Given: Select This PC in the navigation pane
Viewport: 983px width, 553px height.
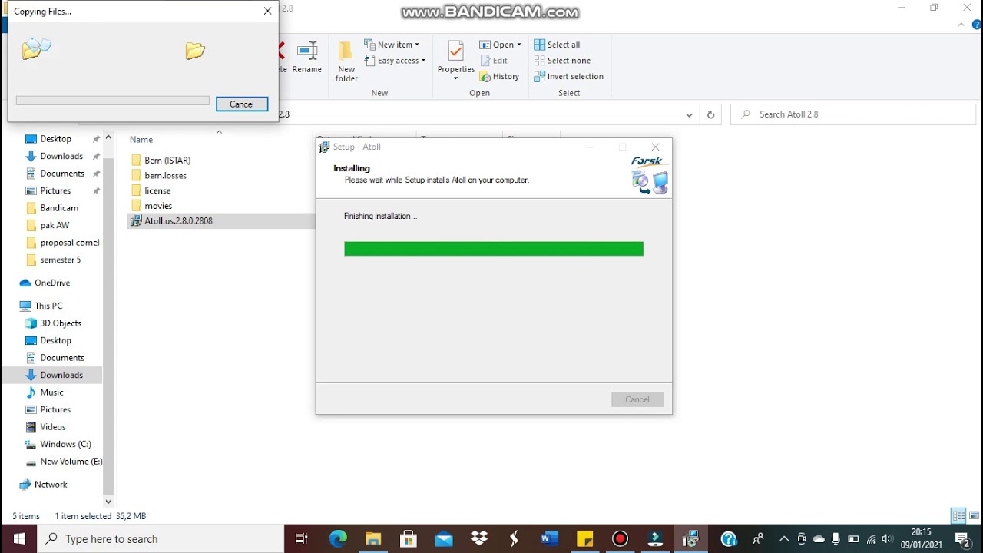Looking at the screenshot, I should tap(48, 306).
